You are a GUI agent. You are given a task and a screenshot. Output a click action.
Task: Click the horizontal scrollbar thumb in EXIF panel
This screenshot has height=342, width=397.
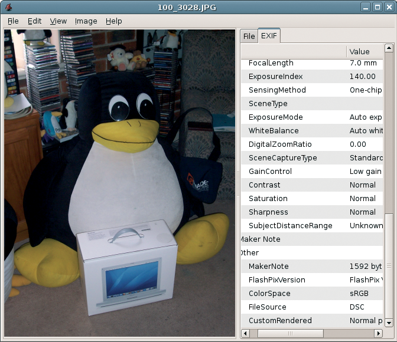pos(291,333)
